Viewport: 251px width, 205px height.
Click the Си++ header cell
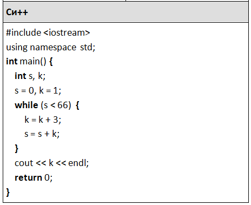(x=125, y=12)
